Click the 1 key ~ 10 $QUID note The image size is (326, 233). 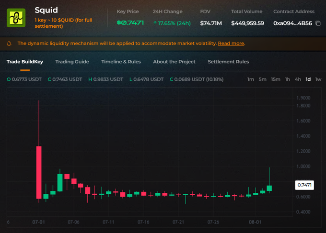point(63,23)
